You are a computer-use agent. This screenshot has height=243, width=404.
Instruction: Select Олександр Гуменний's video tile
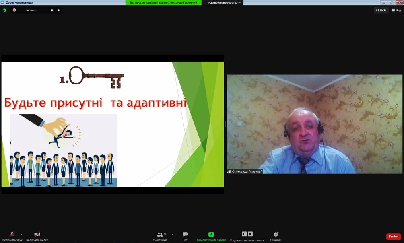pyautogui.click(x=314, y=124)
